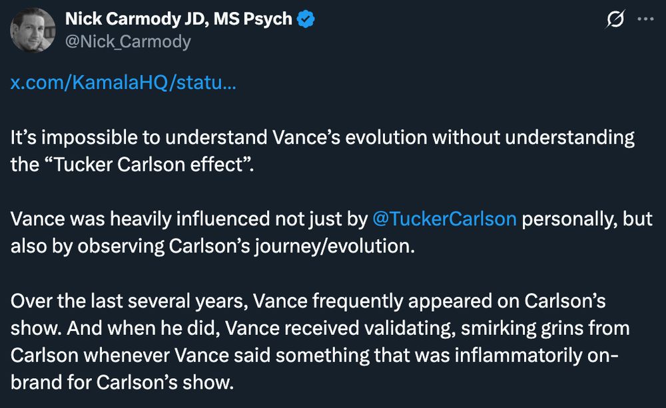
Task: Follow the x.com/KamalaHQ/statu… link
Action: [123, 82]
